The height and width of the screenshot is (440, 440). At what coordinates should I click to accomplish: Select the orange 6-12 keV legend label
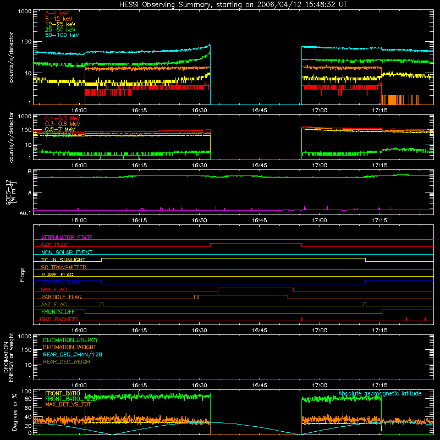point(59,19)
